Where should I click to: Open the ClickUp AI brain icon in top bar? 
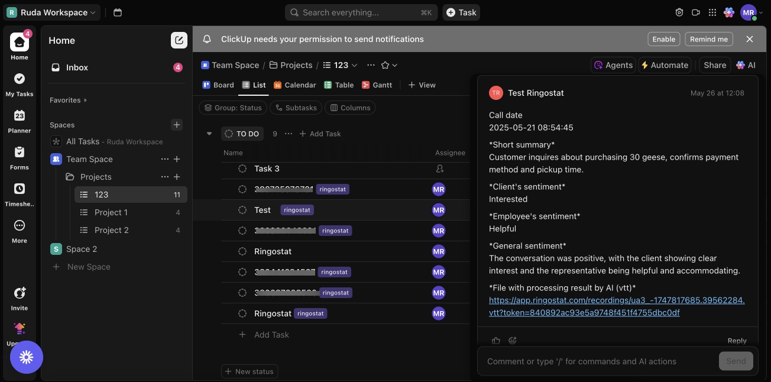click(729, 12)
